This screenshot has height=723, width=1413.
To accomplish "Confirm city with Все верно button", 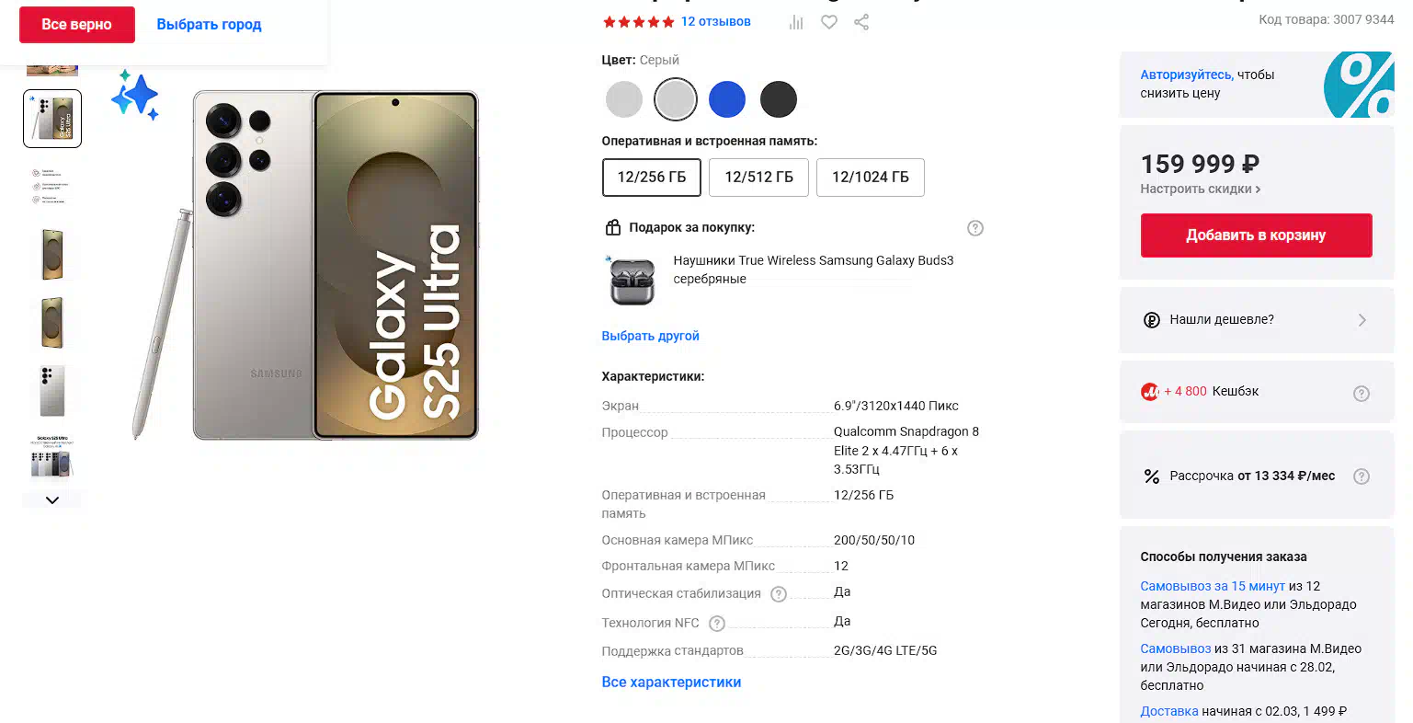I will pos(77,25).
